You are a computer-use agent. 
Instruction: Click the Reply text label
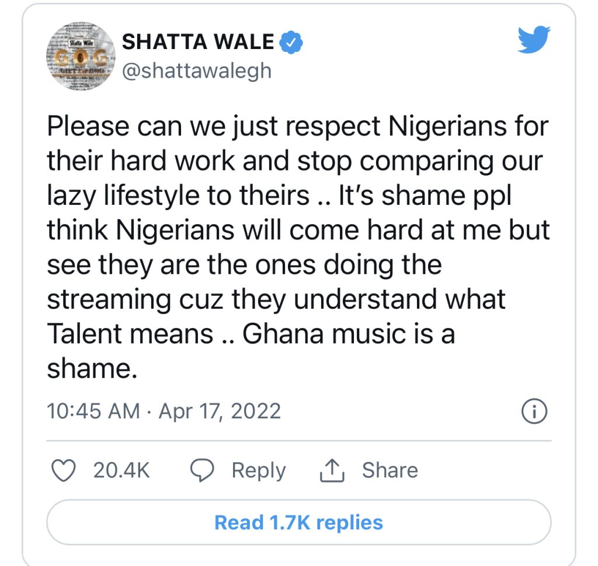(258, 470)
